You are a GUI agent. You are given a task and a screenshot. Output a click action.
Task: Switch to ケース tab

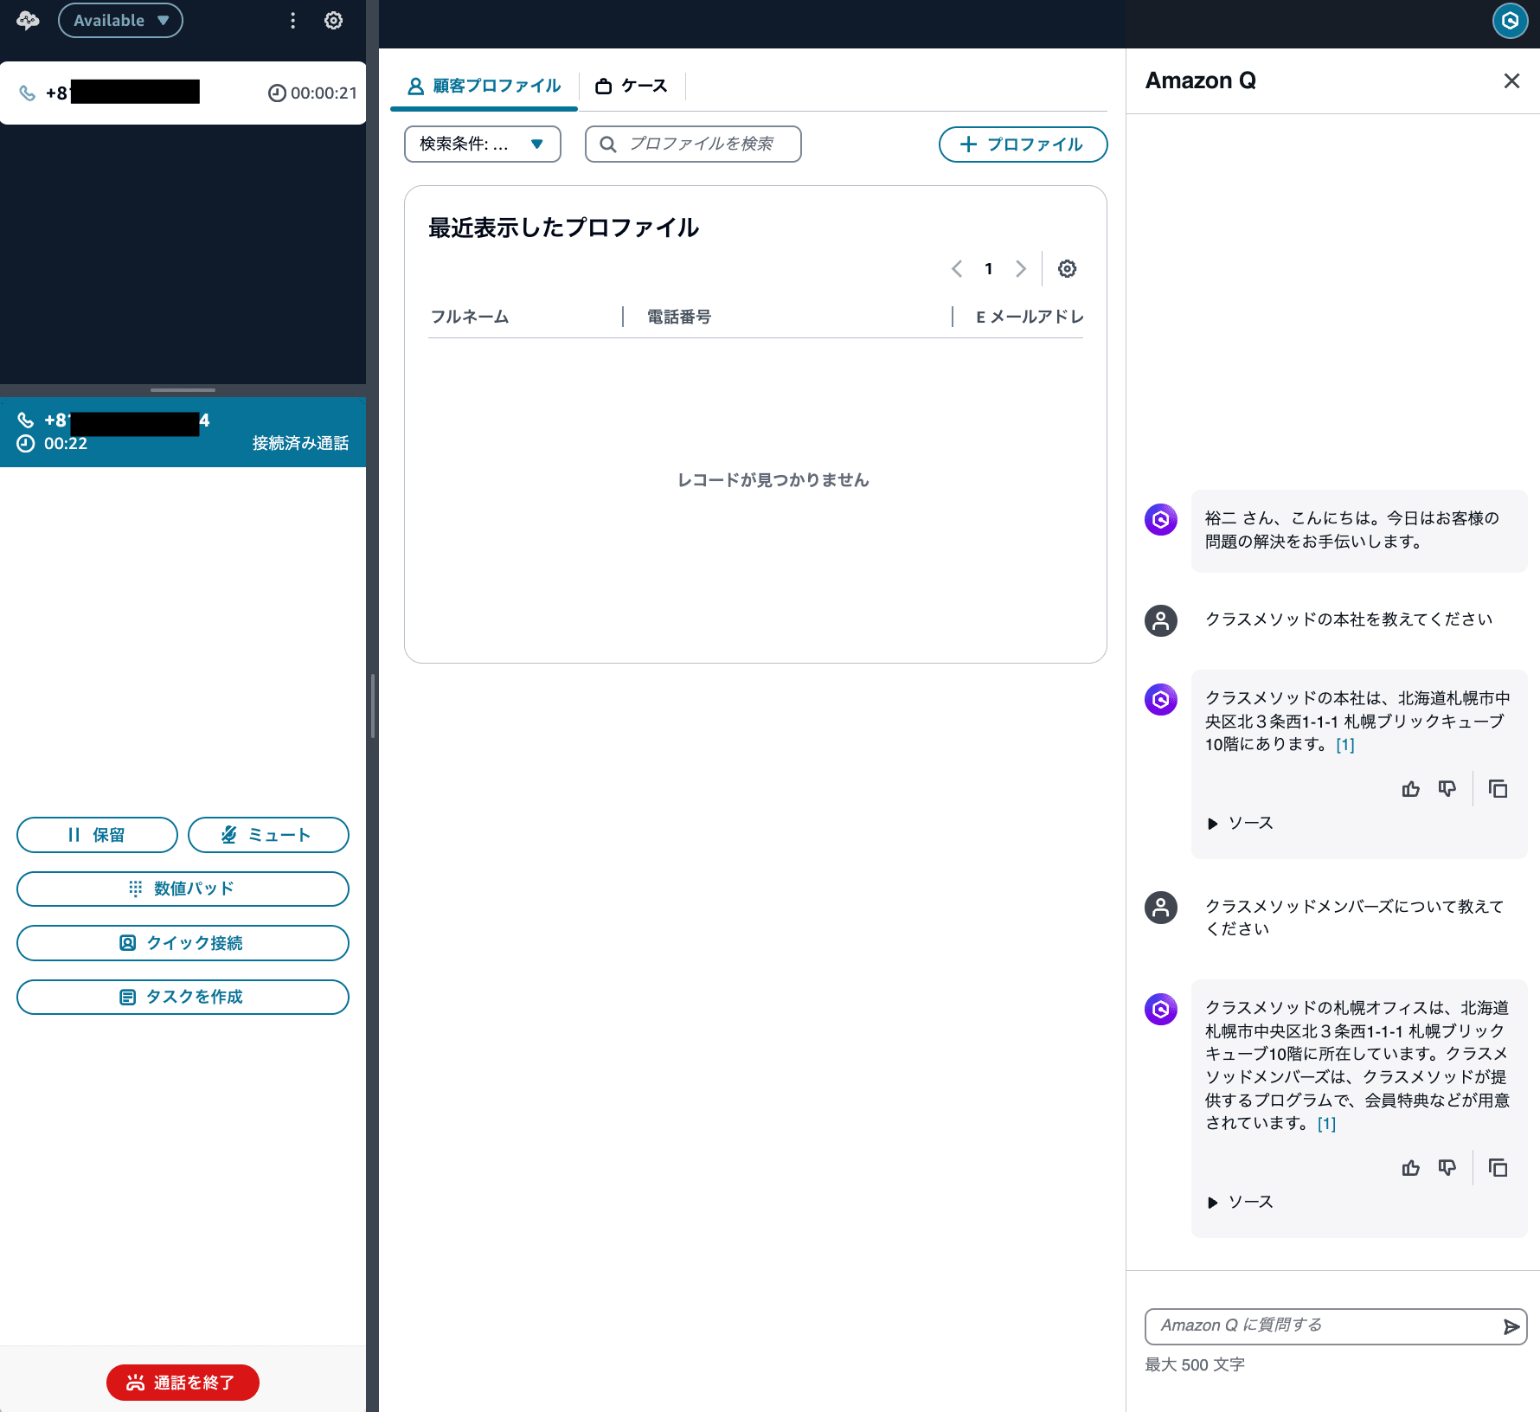(x=632, y=86)
